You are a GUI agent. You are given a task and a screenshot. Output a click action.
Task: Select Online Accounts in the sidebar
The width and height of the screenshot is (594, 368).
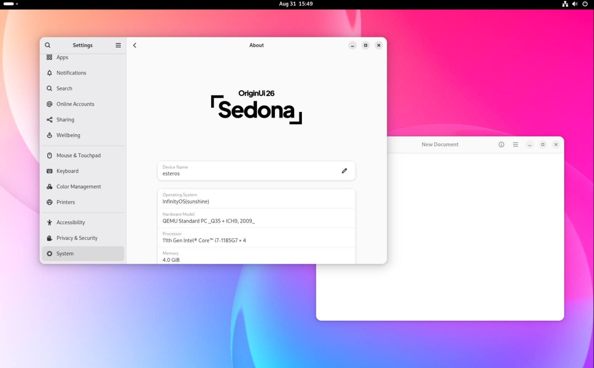(x=83, y=104)
